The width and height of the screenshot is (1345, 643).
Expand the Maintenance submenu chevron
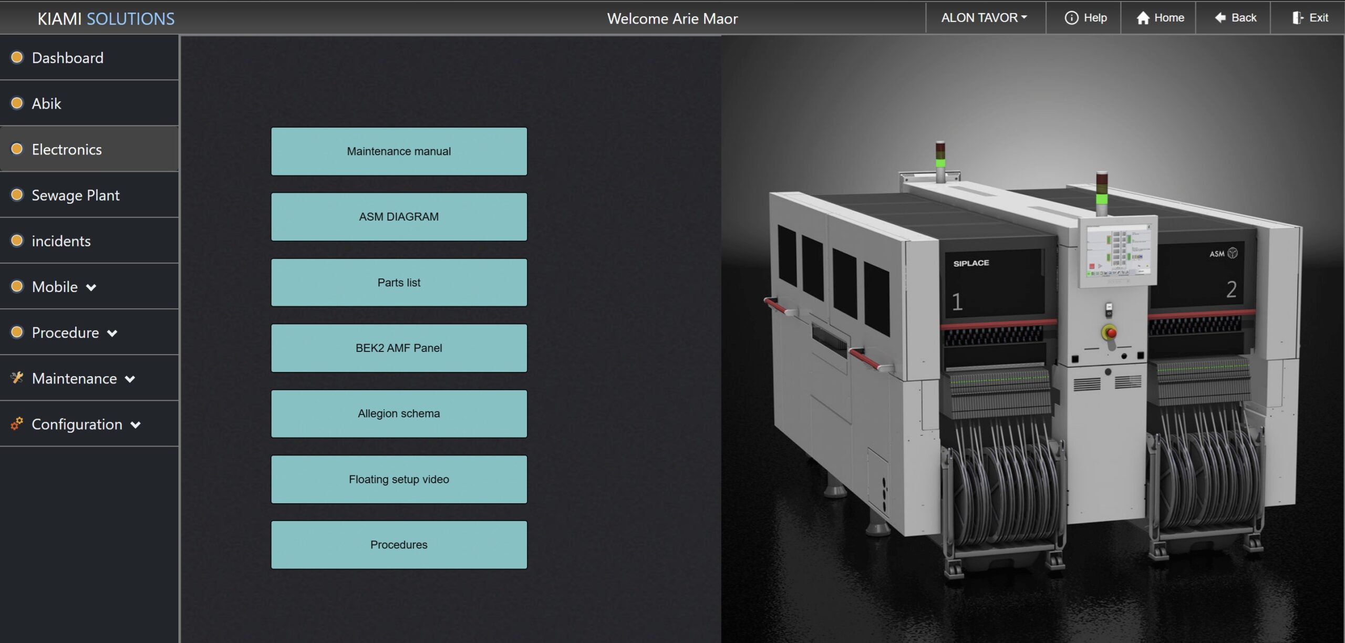130,379
